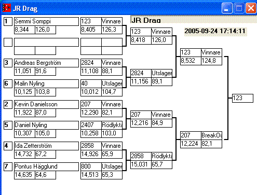Select the BreakOut status cell for car 207
This screenshot has height=195, width=257.
[211, 135]
